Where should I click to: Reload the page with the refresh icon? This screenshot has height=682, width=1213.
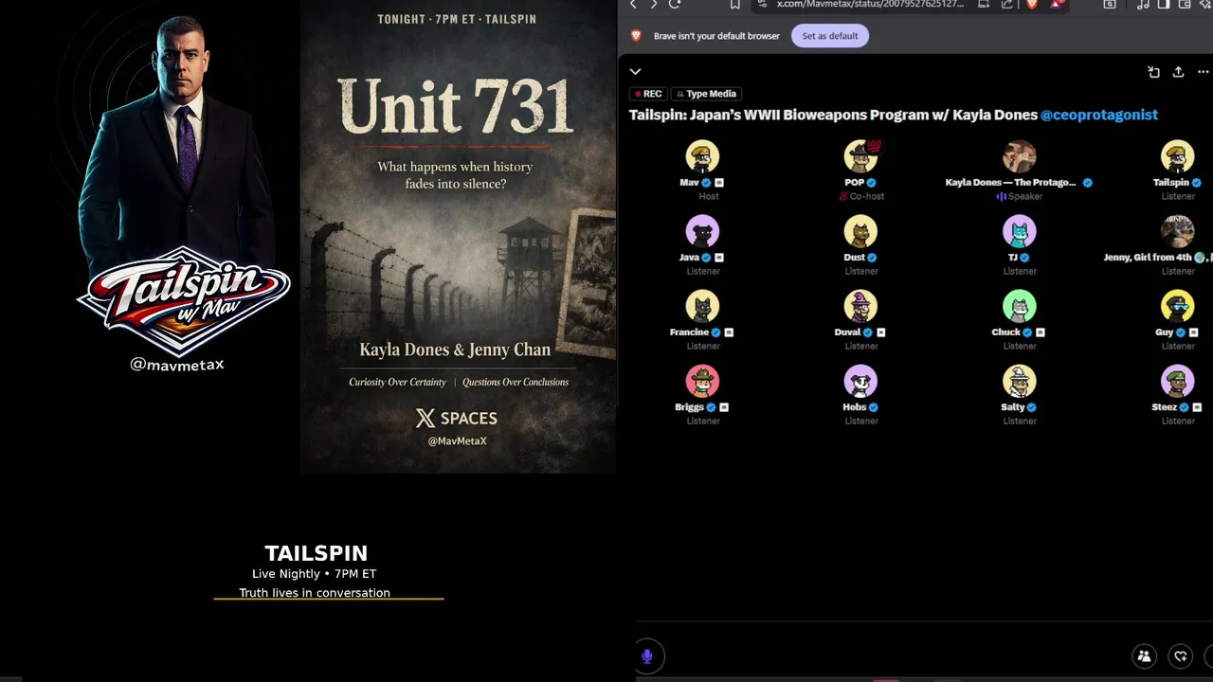pyautogui.click(x=675, y=5)
